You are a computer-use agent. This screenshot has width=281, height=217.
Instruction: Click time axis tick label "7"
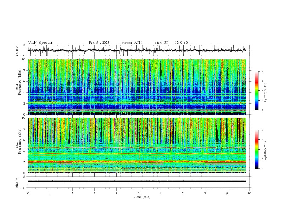pyautogui.click(x=183, y=193)
